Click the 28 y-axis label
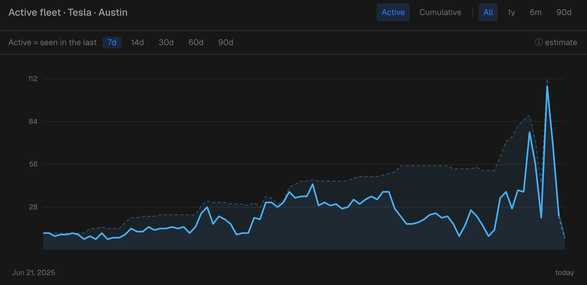Image resolution: width=587 pixels, height=285 pixels. pyautogui.click(x=33, y=207)
